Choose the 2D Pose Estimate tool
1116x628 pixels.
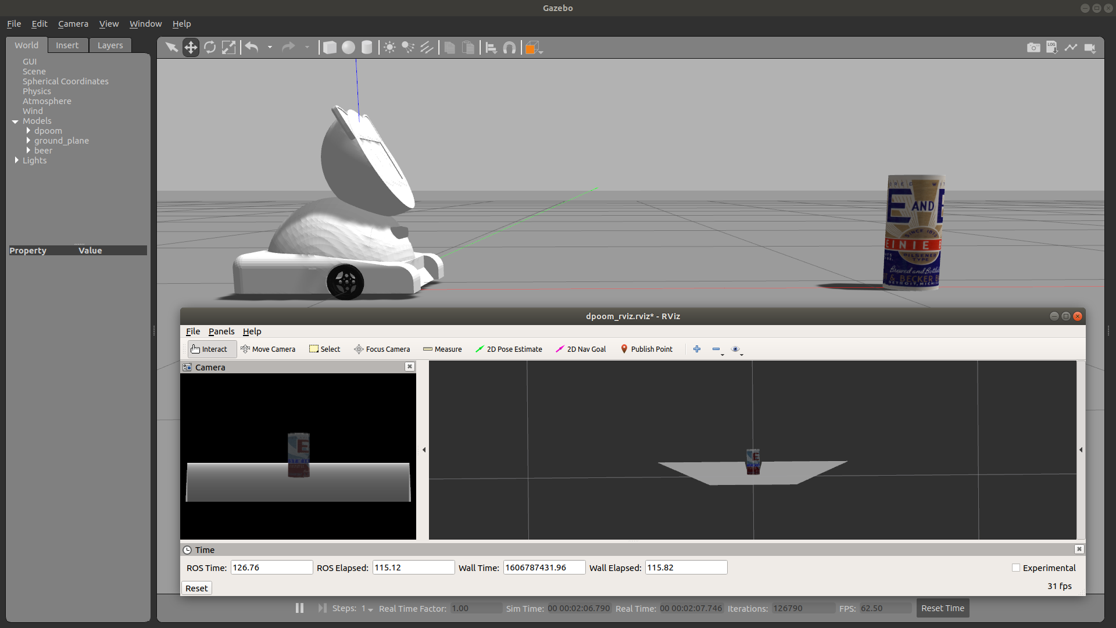(509, 349)
